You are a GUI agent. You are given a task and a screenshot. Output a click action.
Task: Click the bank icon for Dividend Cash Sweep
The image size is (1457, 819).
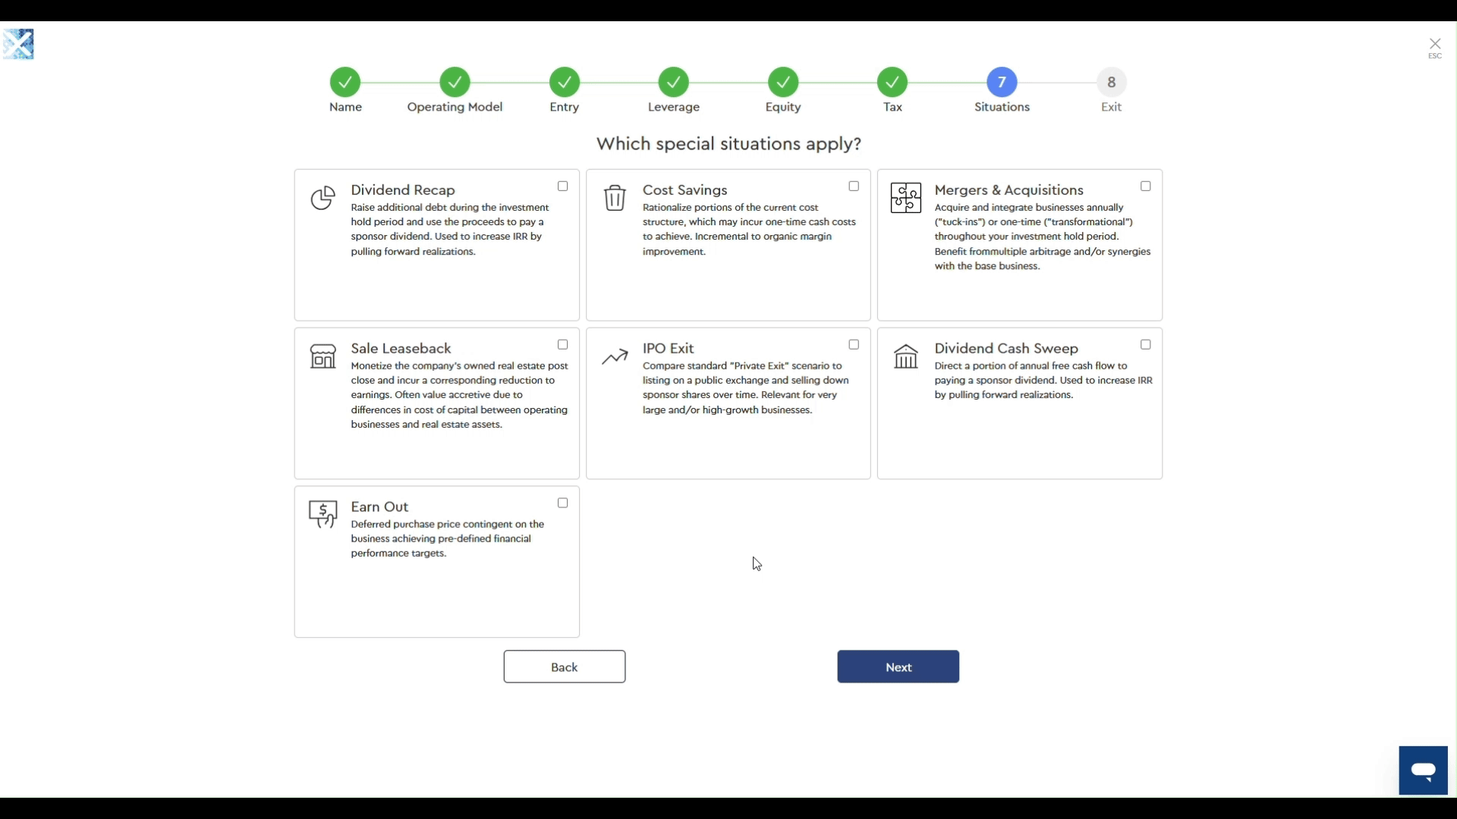click(906, 356)
